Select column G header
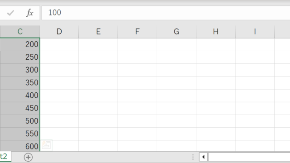290x163 pixels. point(176,32)
